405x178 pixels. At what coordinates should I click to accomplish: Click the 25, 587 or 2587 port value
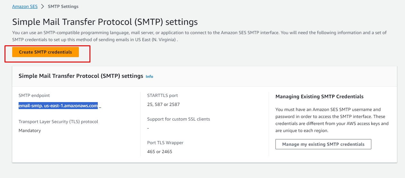pos(163,104)
